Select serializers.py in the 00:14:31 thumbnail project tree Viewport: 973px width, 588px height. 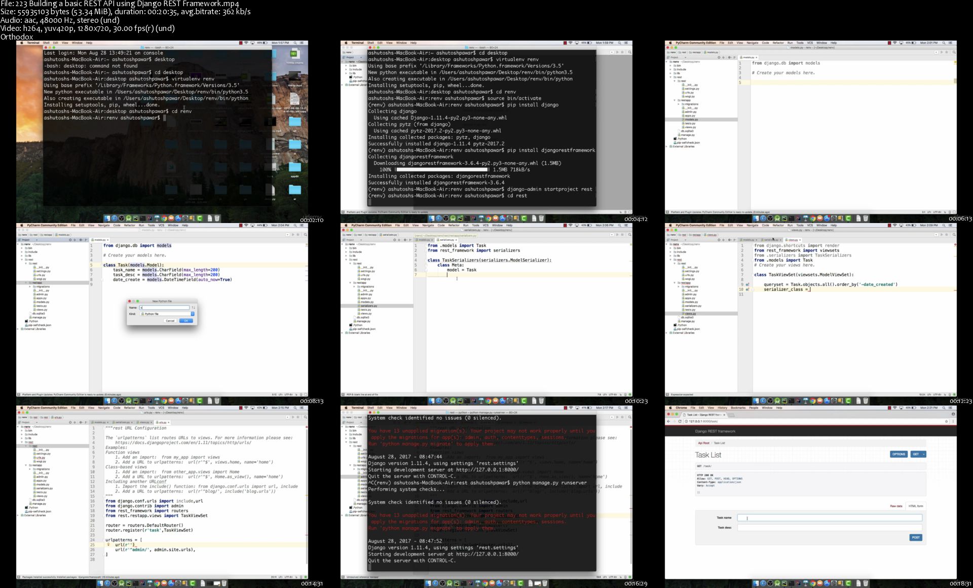pos(44,488)
